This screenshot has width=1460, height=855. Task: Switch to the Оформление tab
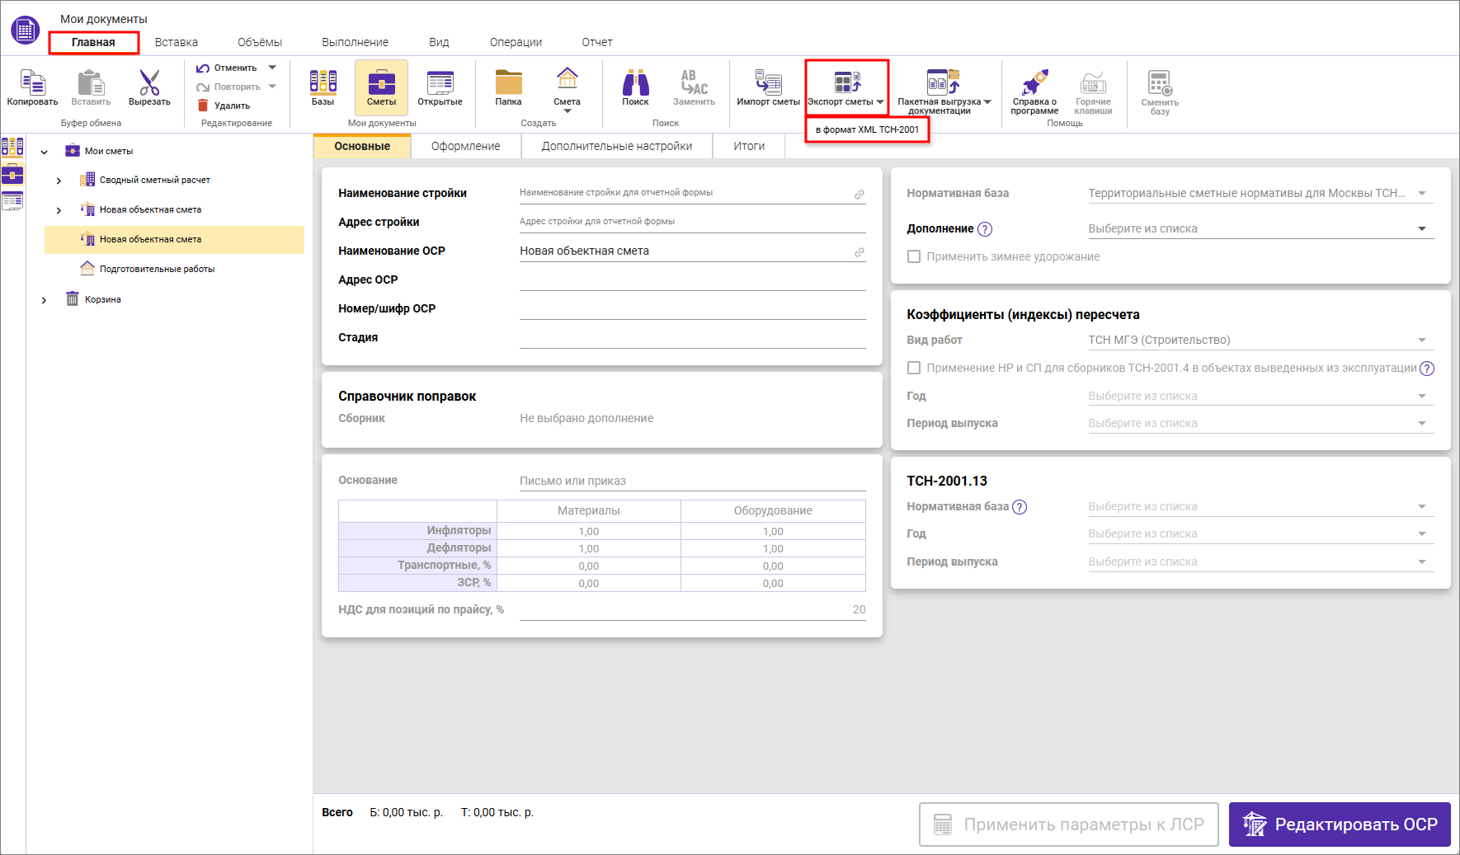(x=465, y=146)
